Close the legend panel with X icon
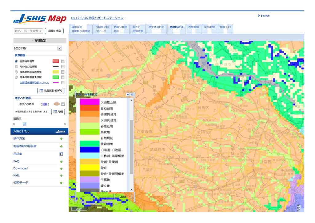This screenshot has width=315, height=223. [132, 94]
